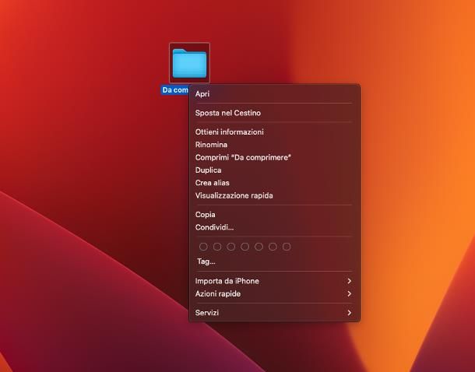Click Comprimi "Da comprimere"
This screenshot has height=372, width=475.
(x=274, y=157)
